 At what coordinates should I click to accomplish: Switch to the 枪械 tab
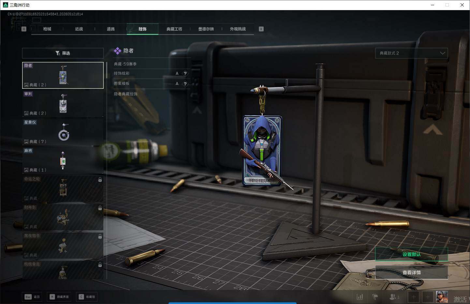click(47, 29)
